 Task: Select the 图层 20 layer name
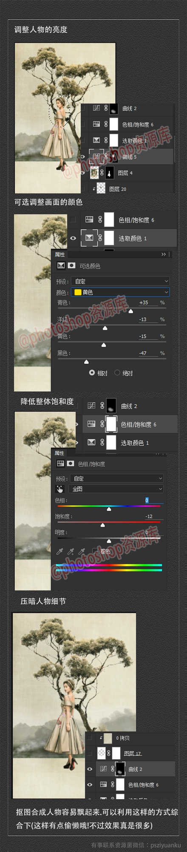118,189
